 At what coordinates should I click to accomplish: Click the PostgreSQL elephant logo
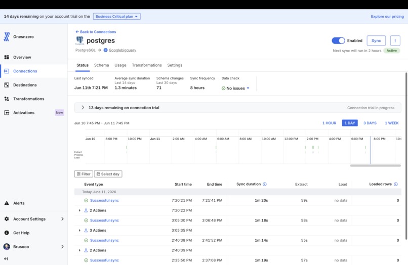(79, 40)
